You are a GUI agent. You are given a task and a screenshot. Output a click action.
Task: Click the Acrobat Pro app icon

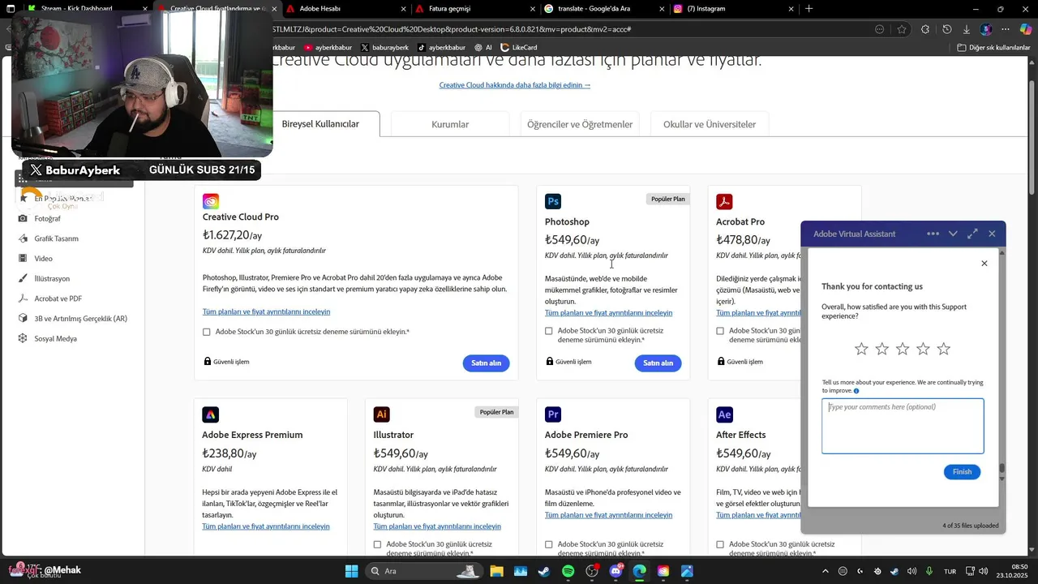[724, 201]
